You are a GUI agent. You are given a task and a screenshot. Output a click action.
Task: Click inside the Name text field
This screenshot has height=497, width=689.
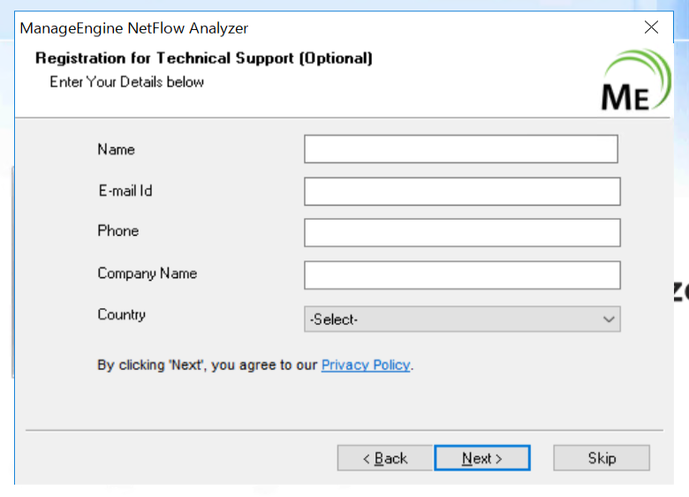(460, 149)
